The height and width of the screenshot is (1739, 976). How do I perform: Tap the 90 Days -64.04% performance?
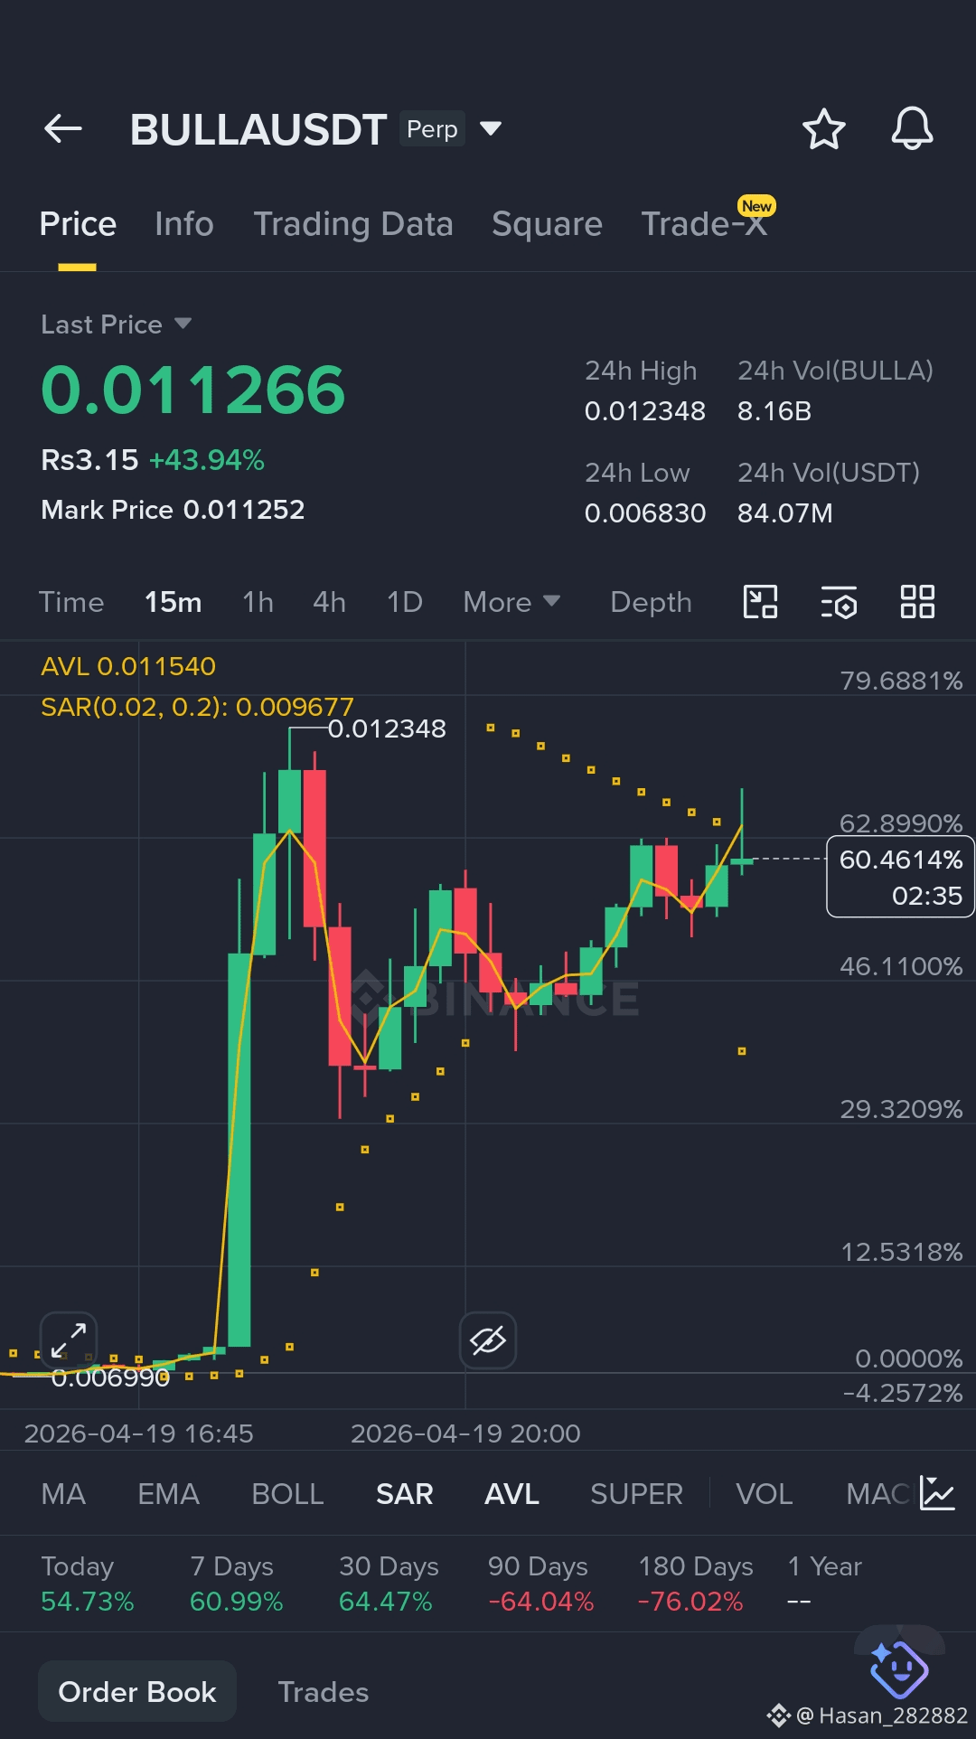click(x=540, y=1584)
